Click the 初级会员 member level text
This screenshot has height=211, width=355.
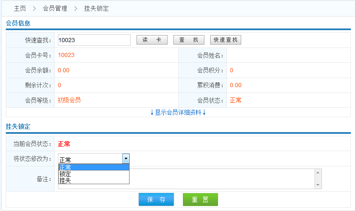click(x=69, y=100)
